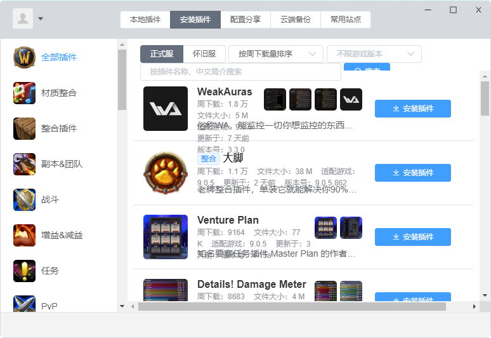Click the 增益&减益 category icon

(x=24, y=235)
